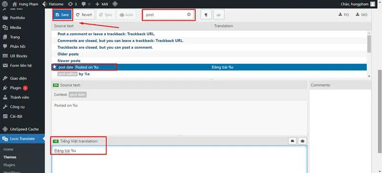
Task: Click the WordPress logo in admin bar
Action: click(x=5, y=4)
